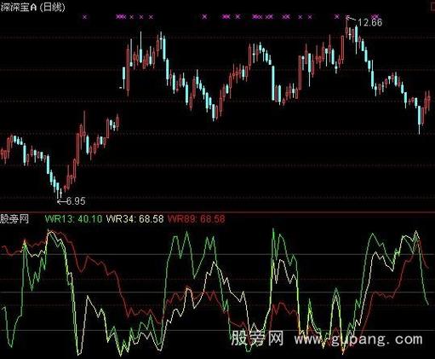Click the green WR13 line's right end

(x=428, y=304)
